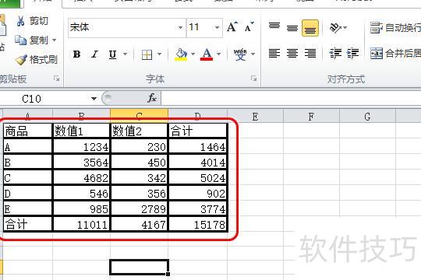Click the wrap text (自动换行) button
Viewport: 421px width, 280px height.
(394, 27)
